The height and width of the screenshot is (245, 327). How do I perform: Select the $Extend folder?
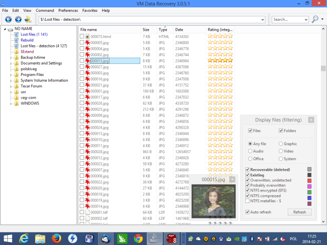[27, 52]
